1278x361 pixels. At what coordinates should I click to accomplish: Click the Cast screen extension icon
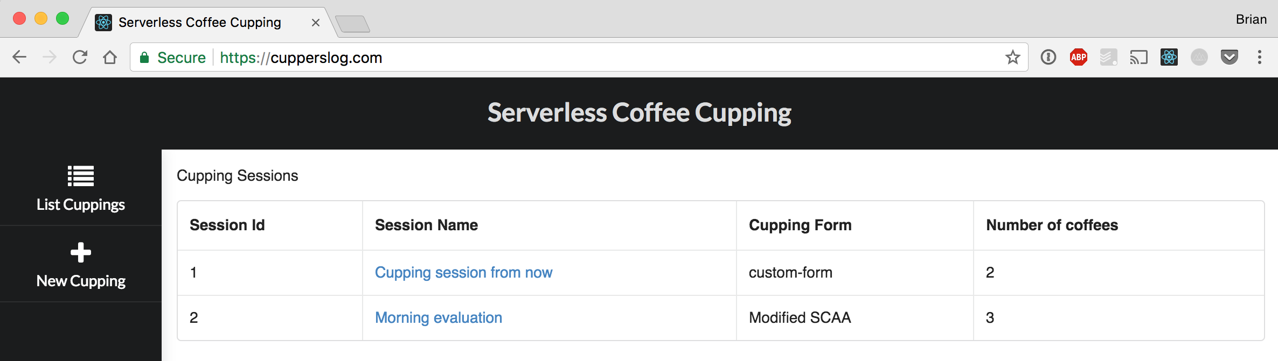click(1139, 57)
